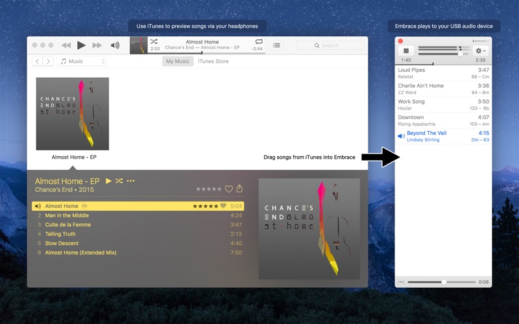Viewport: 519px width, 324px height.
Task: Click the iTunes playback progress bar
Action: point(206,53)
